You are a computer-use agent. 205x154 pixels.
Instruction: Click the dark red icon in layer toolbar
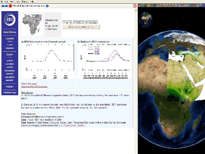click(x=194, y=5)
